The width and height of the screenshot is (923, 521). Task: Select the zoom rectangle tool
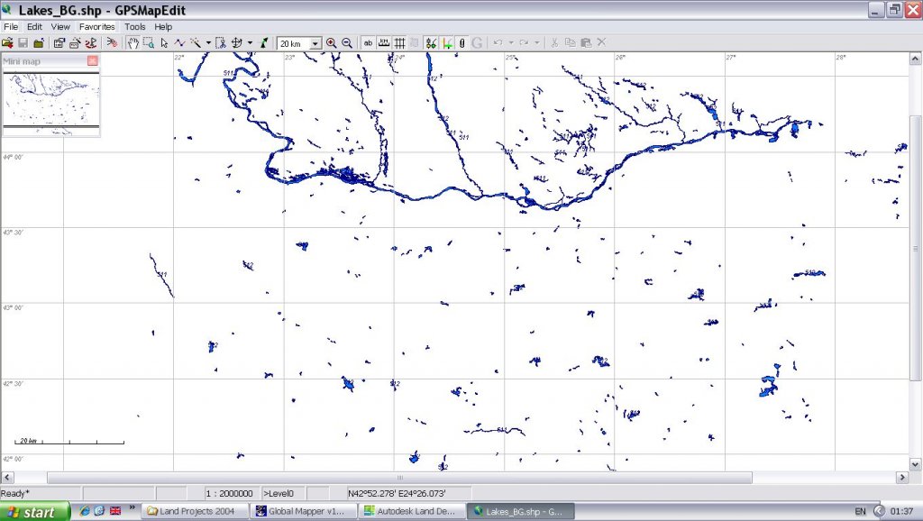pyautogui.click(x=148, y=42)
